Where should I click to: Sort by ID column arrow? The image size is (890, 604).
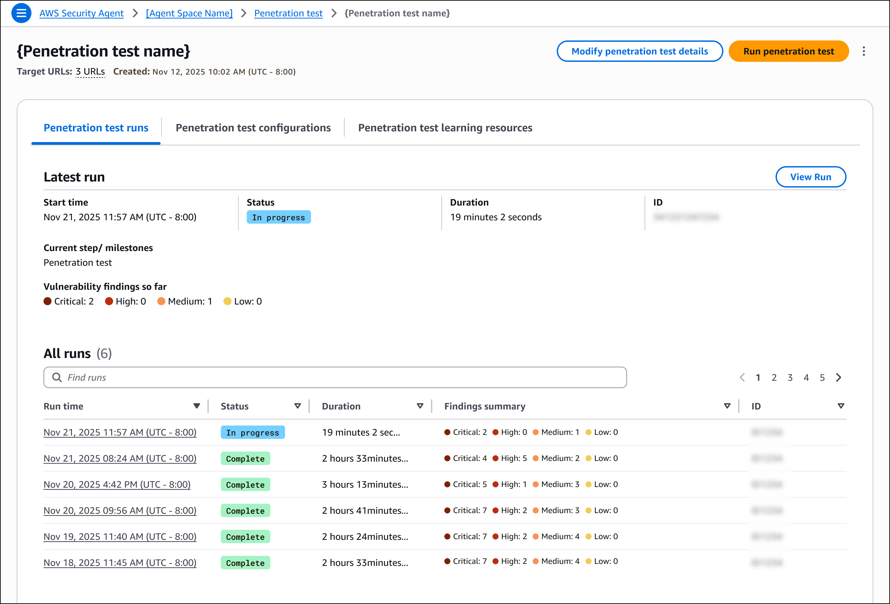(841, 406)
